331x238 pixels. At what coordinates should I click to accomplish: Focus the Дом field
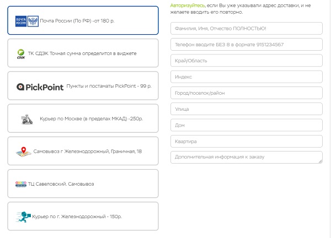coord(247,125)
